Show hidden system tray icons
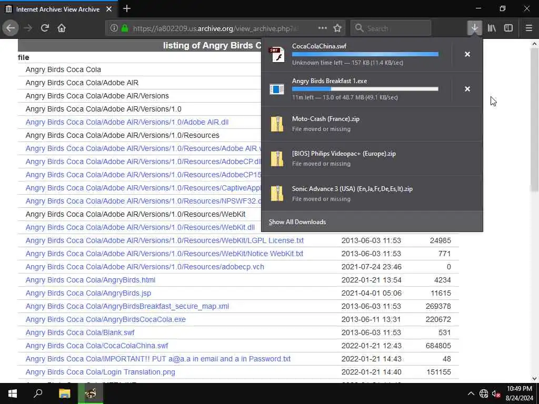The height and width of the screenshot is (404, 539). coord(471,393)
